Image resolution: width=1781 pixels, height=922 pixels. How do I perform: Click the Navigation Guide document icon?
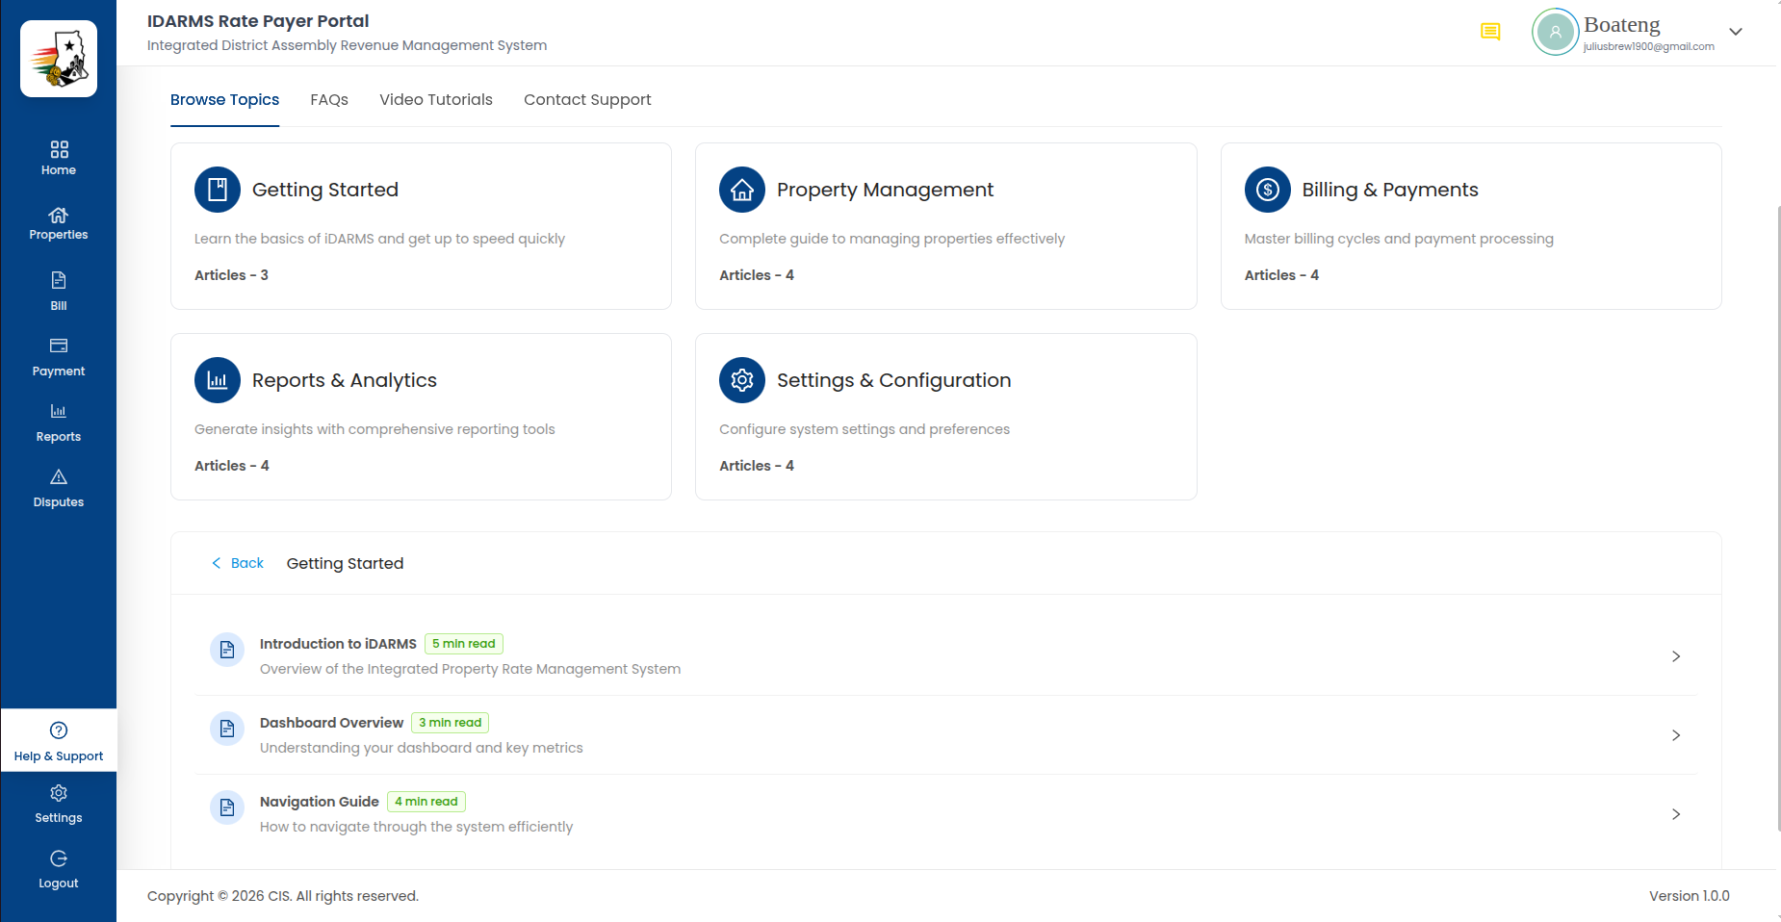tap(227, 807)
